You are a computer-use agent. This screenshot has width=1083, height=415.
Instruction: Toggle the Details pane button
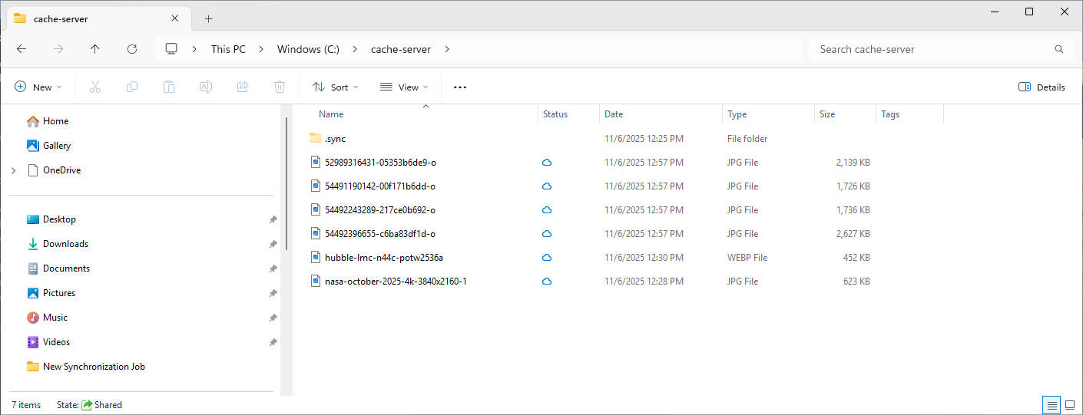pyautogui.click(x=1042, y=87)
